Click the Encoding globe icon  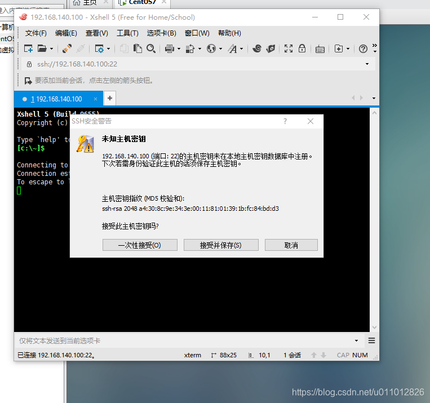(x=211, y=48)
